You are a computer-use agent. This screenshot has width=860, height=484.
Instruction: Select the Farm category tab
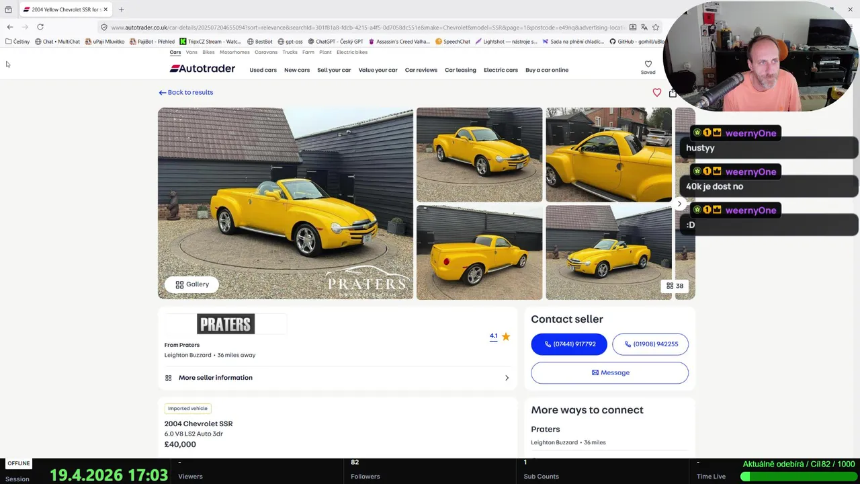pos(308,52)
